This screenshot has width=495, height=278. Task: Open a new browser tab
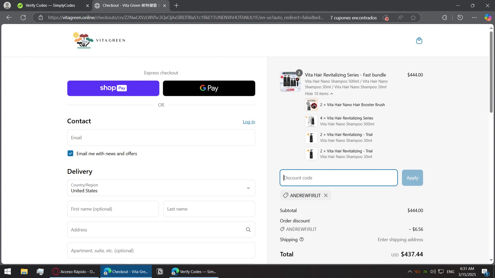177,5
